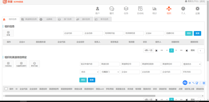Click the << back button in 组织信息 pagination

[162, 50]
